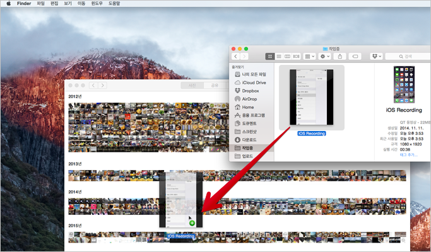Select the iOS Recording file thumbnail
Screen dimensions: 431x252
(x=312, y=97)
